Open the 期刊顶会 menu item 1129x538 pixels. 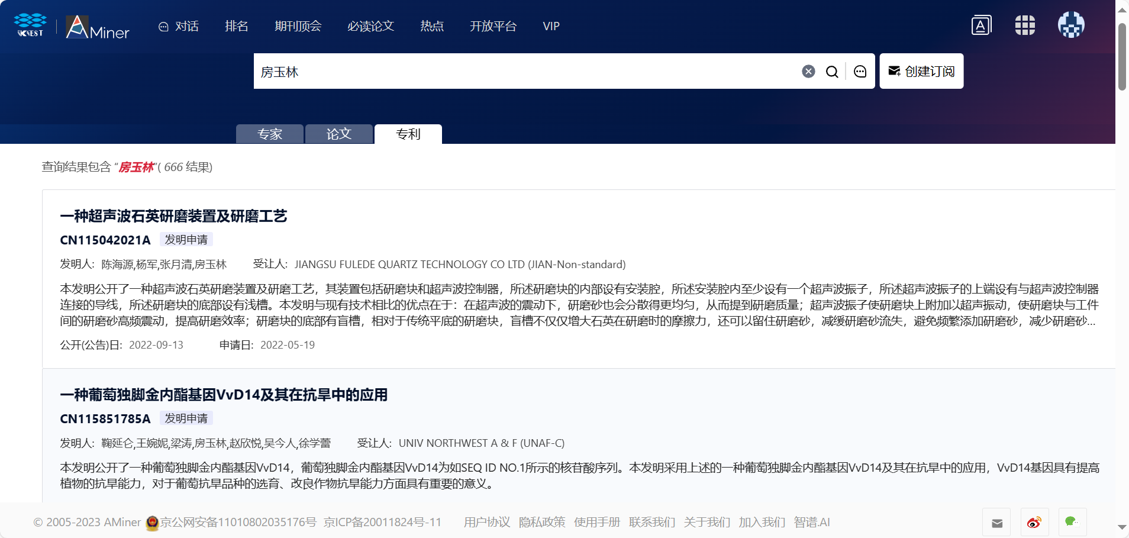click(298, 26)
